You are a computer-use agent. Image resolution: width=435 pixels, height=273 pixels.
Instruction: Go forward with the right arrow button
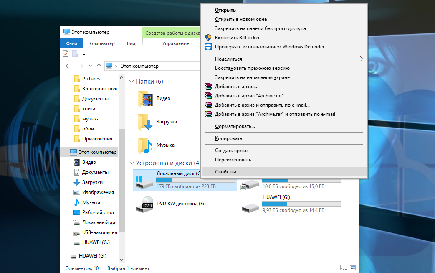pos(81,66)
